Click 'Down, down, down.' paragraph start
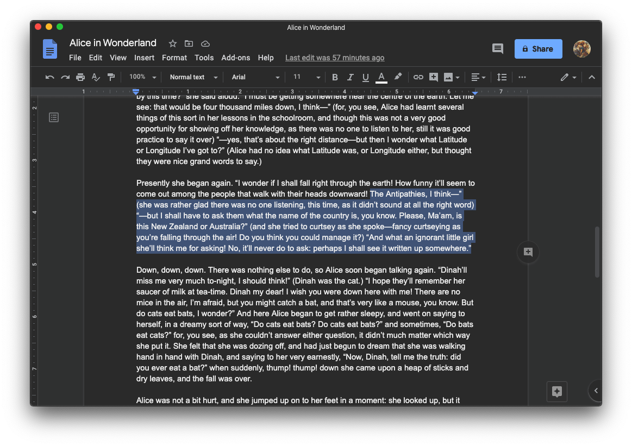 pos(171,270)
